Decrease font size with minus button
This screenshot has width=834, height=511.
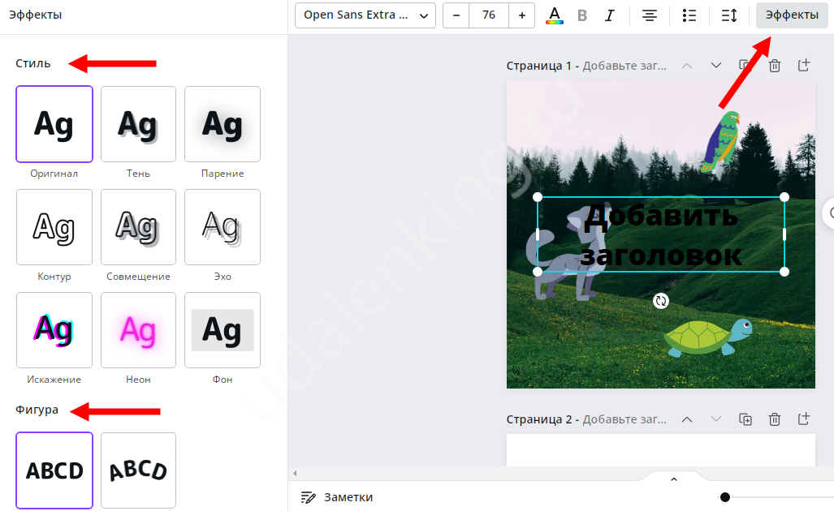tap(456, 15)
